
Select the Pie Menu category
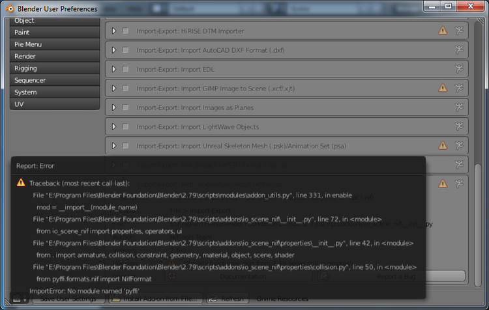(x=55, y=44)
